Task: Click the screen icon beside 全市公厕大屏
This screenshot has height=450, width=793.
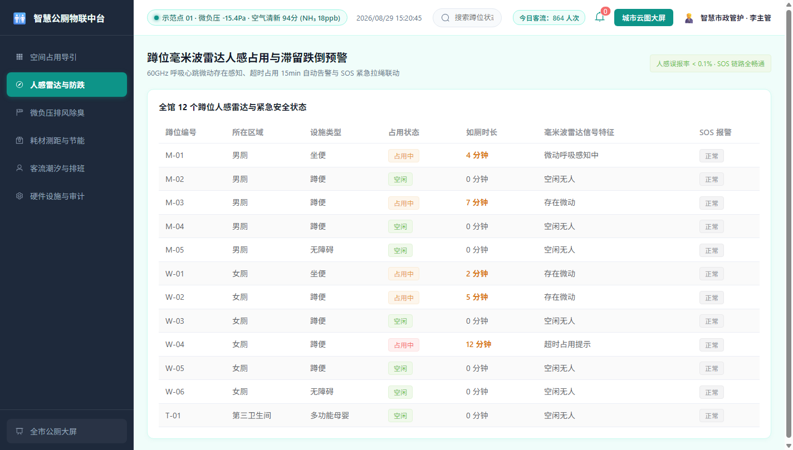Action: click(19, 431)
